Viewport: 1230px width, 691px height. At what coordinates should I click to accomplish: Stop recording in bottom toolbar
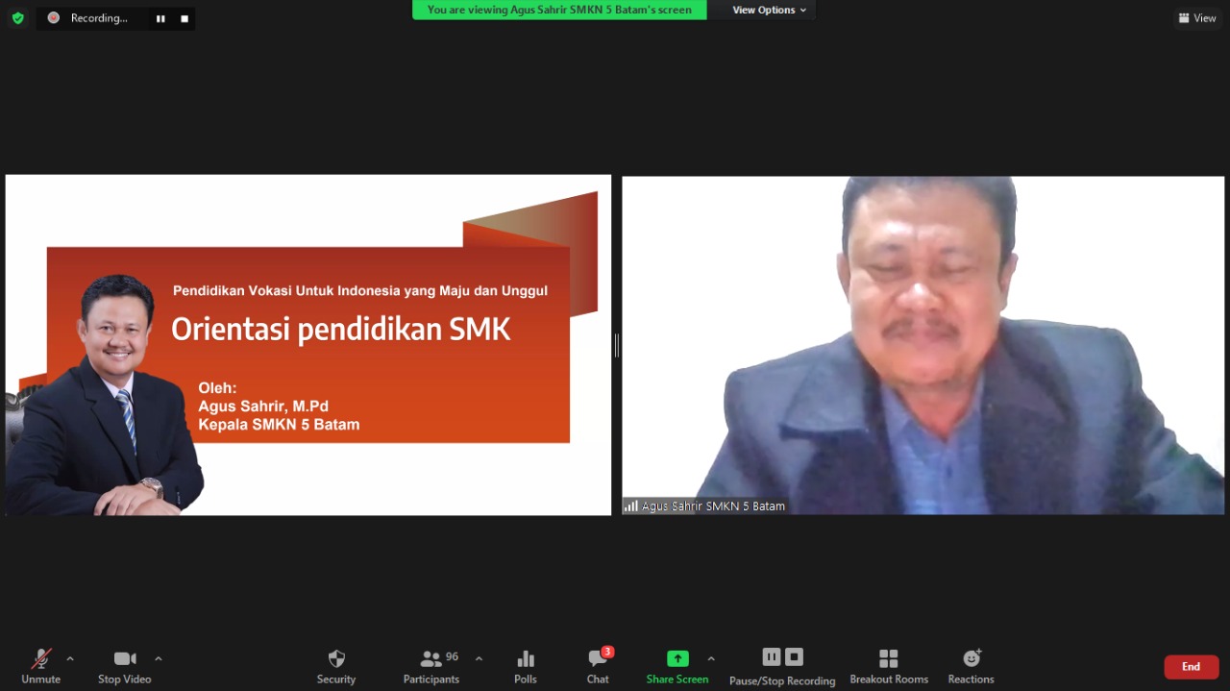[x=794, y=656]
